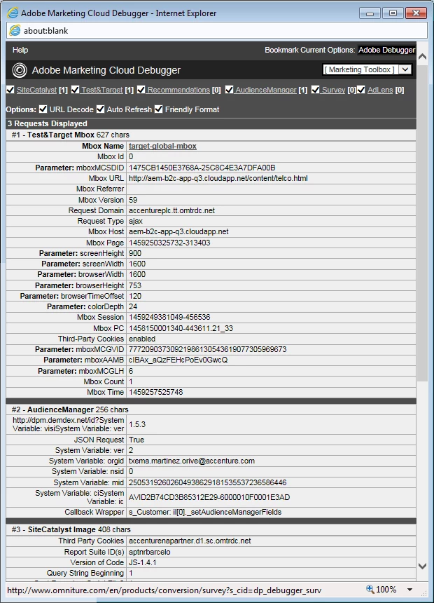Click the Mbox URL value aem-b2c-app-q3 telco.html
The height and width of the screenshot is (603, 434).
(x=218, y=178)
